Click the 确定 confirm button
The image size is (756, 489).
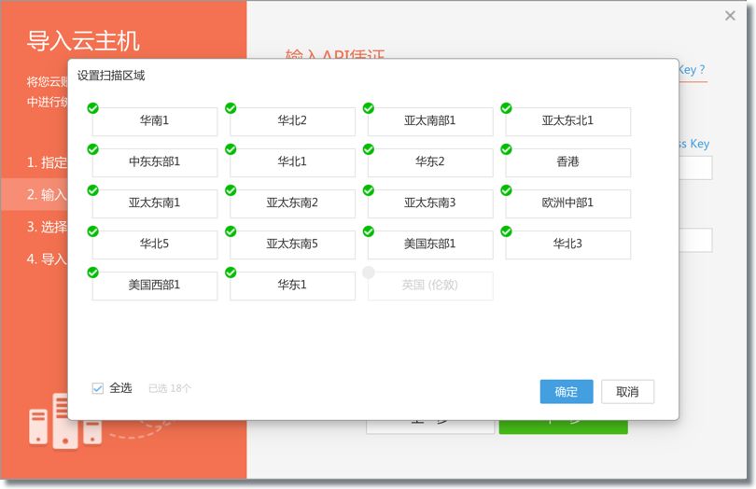567,392
